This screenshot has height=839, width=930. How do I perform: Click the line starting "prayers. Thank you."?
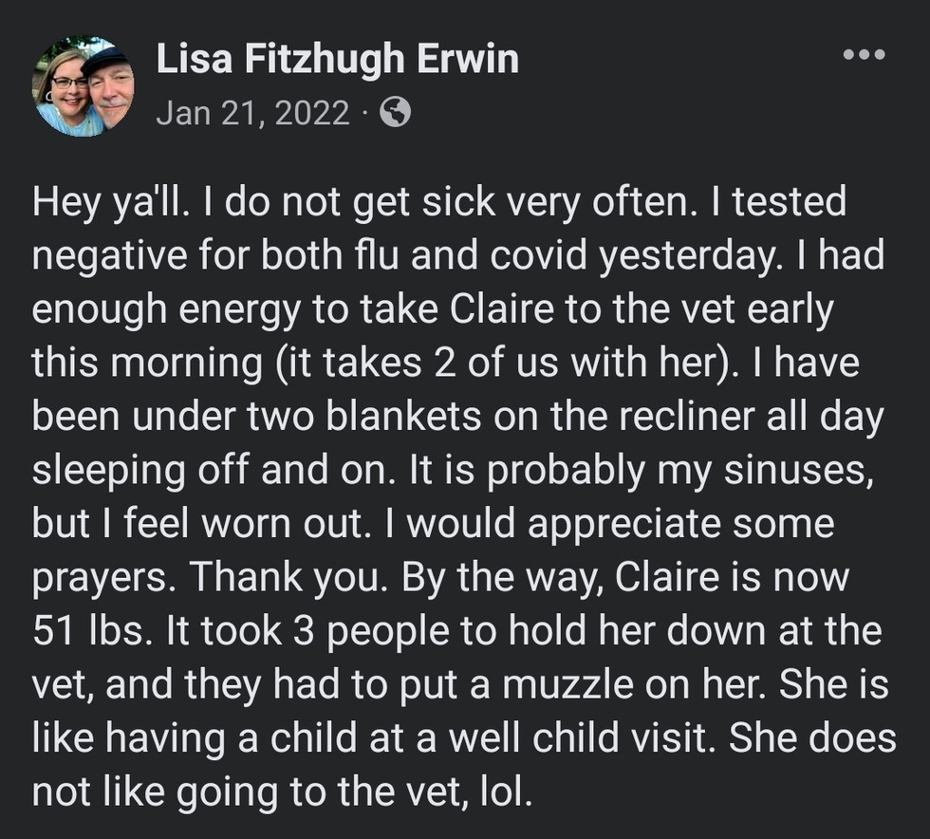point(440,577)
